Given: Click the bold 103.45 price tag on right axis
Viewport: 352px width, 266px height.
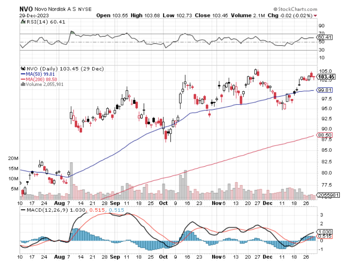Looking at the screenshot, I should [326, 77].
